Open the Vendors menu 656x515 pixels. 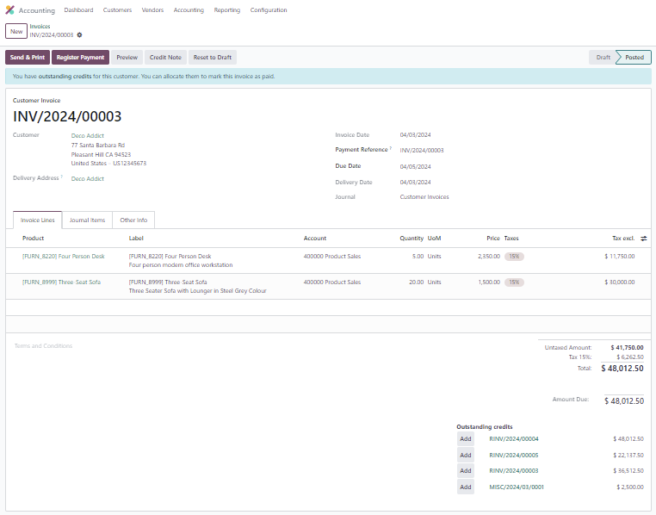[152, 10]
